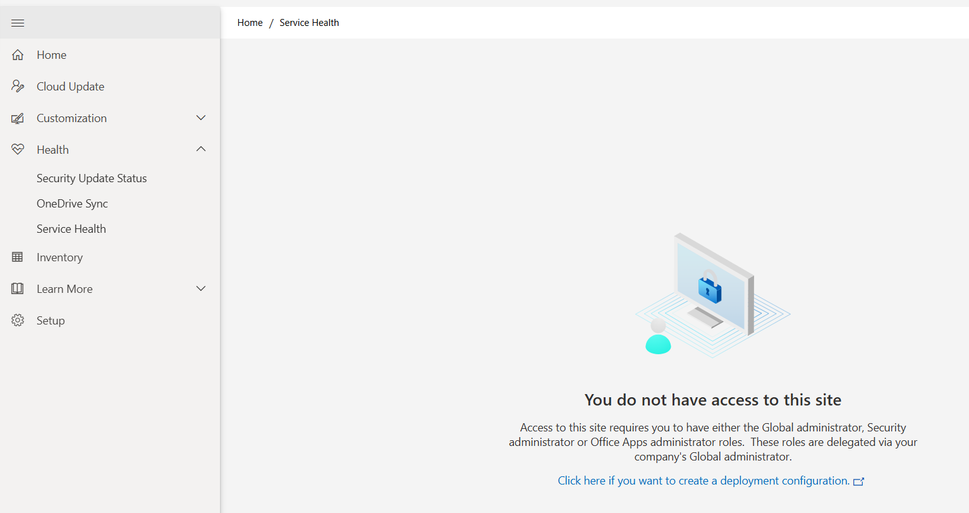
Task: Click the locked computer illustration
Action: point(712,295)
